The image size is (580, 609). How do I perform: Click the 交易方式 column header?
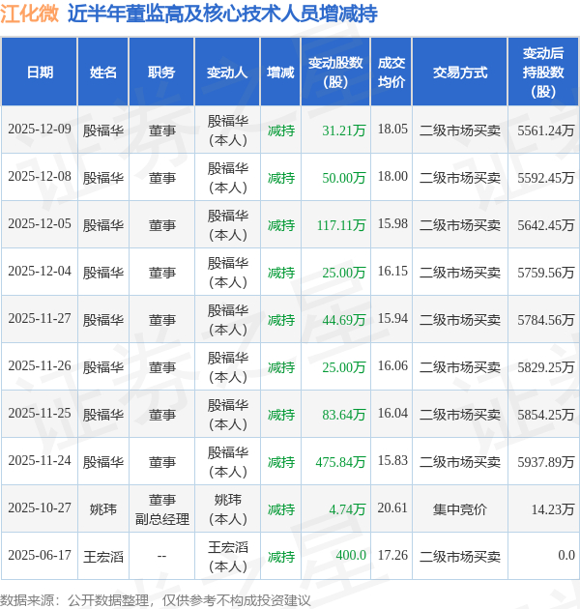(460, 72)
